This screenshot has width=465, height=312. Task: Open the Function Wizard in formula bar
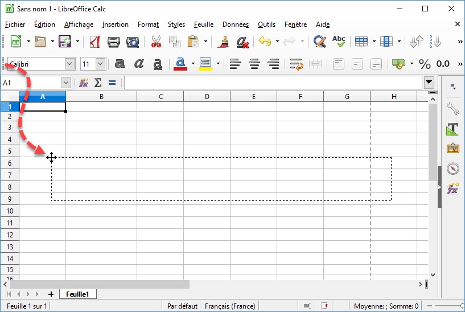(x=84, y=83)
